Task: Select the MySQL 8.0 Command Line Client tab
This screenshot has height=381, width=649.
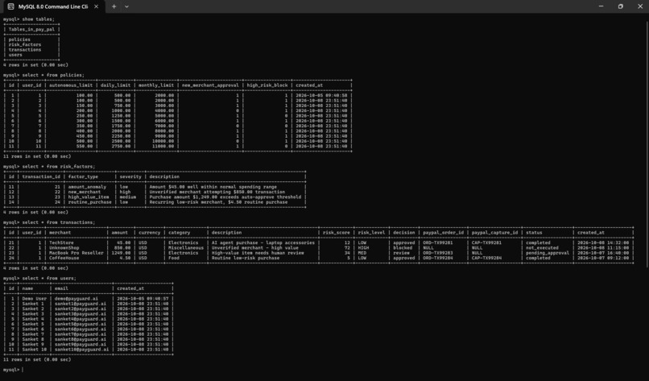Action: coord(53,6)
